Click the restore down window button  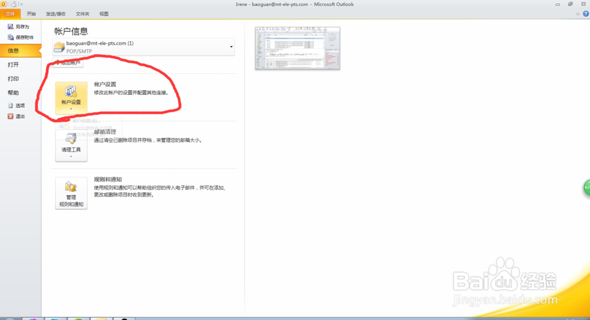571,4
